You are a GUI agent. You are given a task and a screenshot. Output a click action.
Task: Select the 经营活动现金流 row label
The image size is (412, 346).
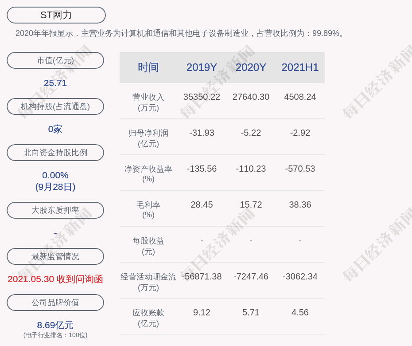(148, 282)
